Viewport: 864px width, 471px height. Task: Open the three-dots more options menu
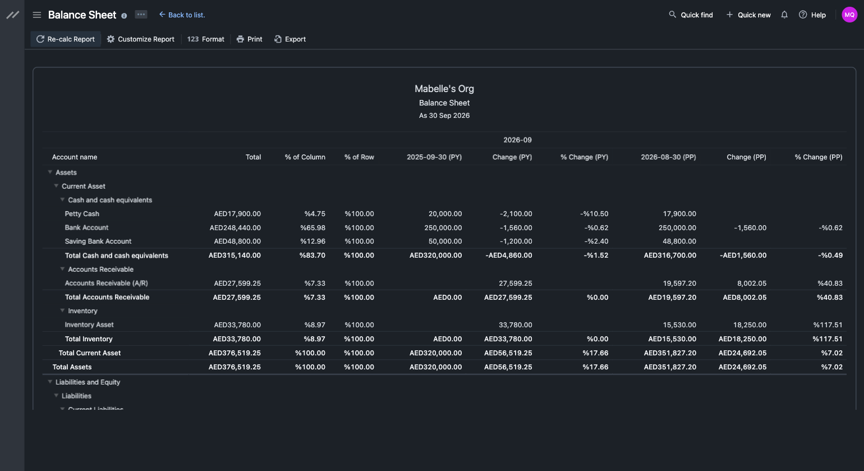click(141, 15)
